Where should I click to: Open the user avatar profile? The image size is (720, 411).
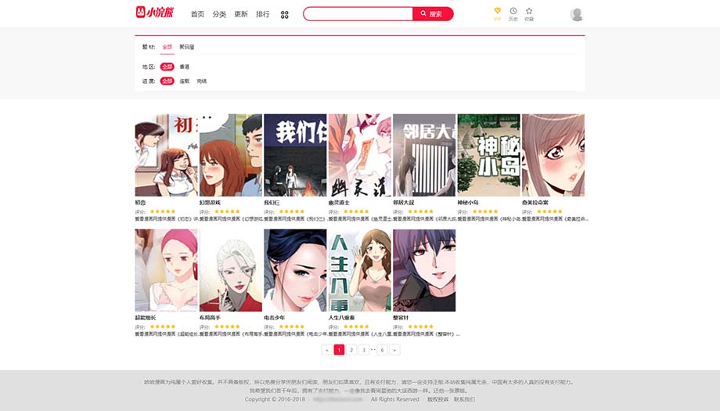tap(577, 14)
